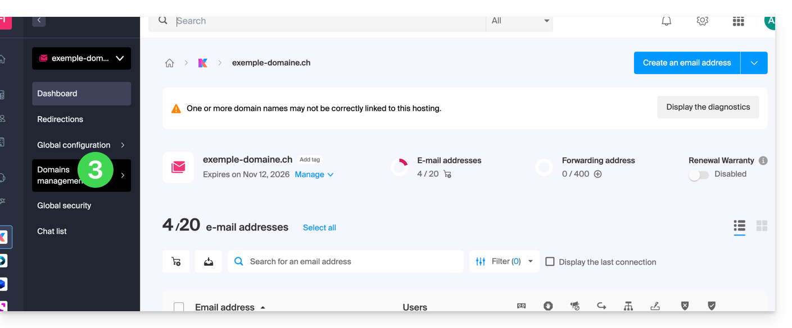Screen dimensions: 792x328
Task: Switch to list view icon
Action: 739,226
